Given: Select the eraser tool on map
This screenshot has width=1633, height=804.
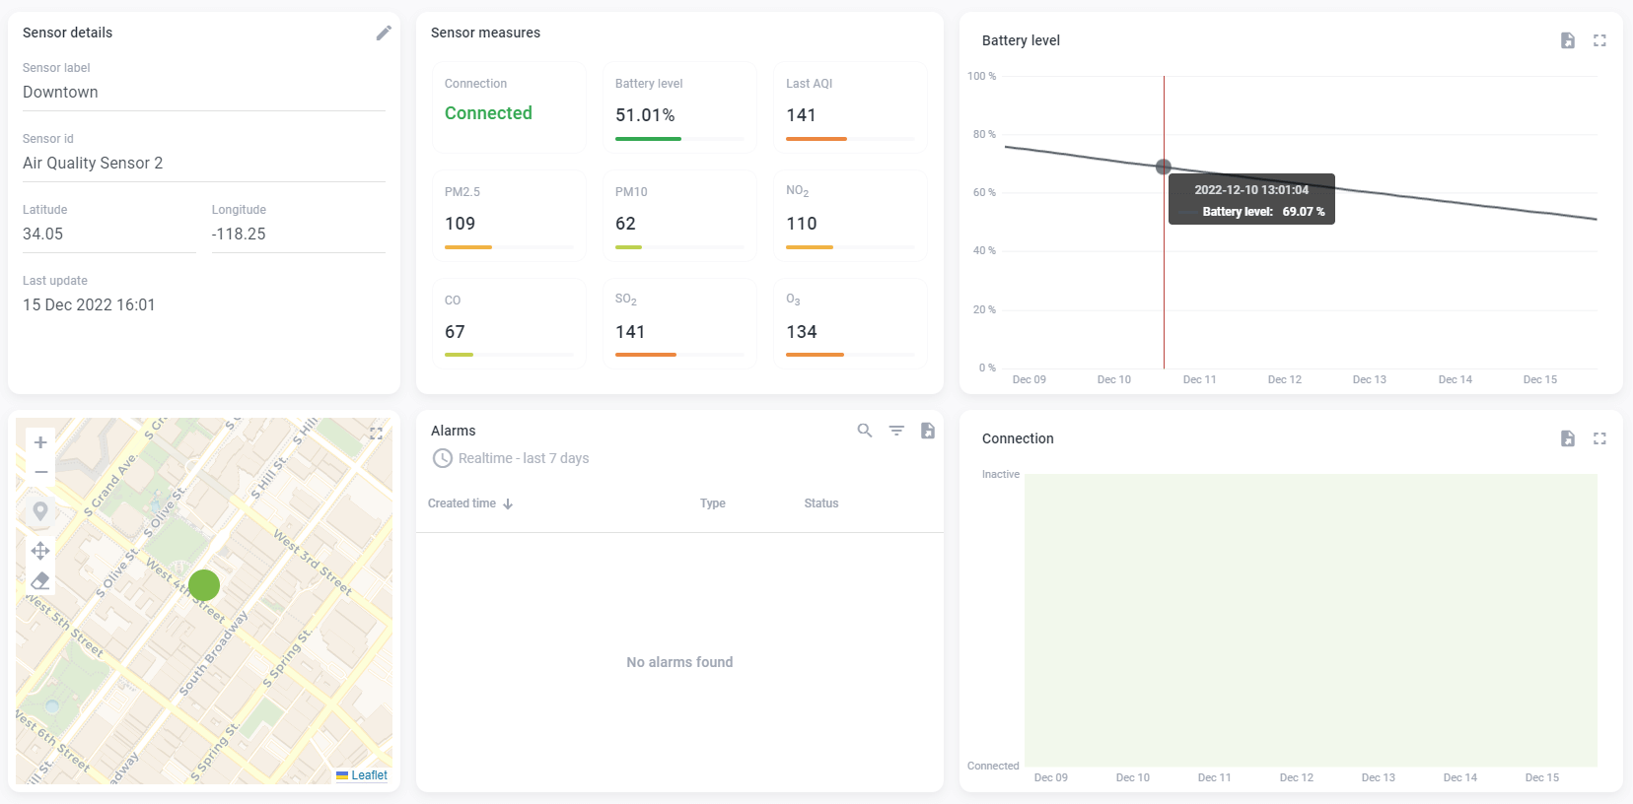Looking at the screenshot, I should [40, 580].
